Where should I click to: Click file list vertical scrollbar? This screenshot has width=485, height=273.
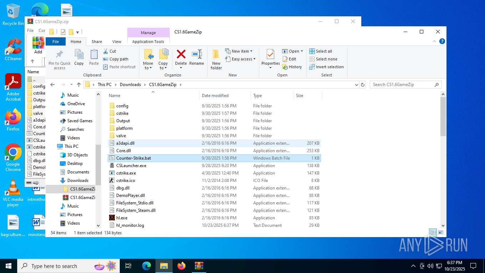tap(443, 116)
